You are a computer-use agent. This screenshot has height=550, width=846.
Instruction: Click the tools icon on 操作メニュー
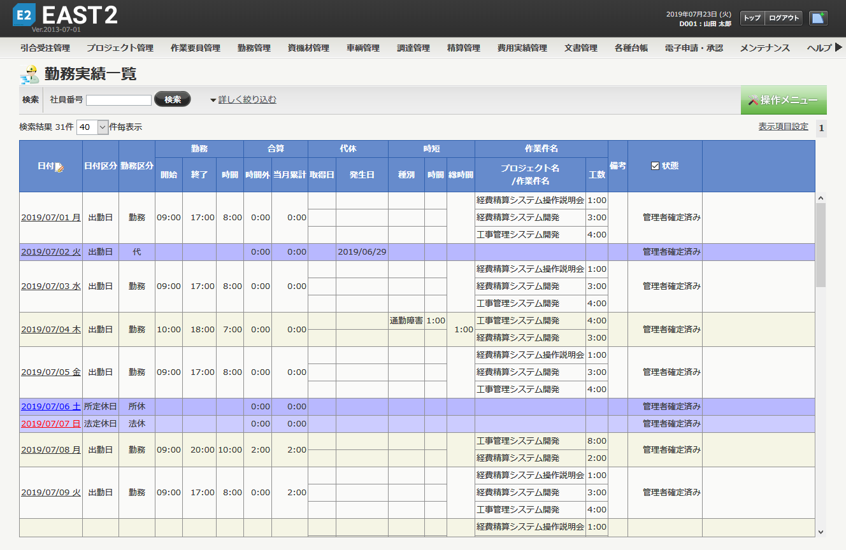pos(753,101)
